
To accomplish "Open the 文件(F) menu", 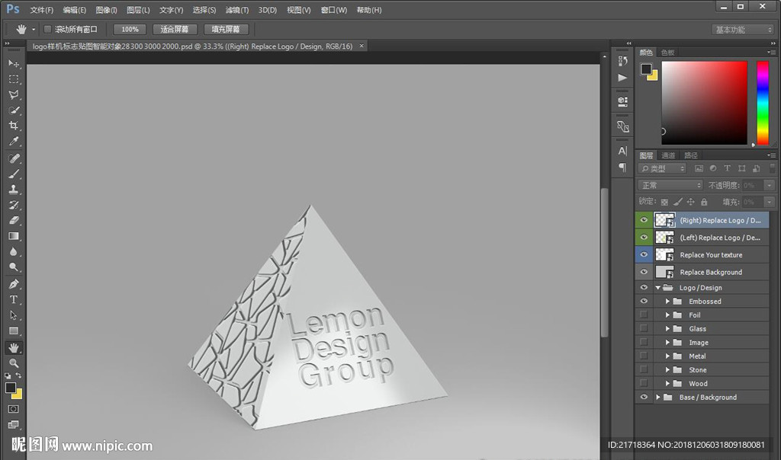I will [41, 10].
